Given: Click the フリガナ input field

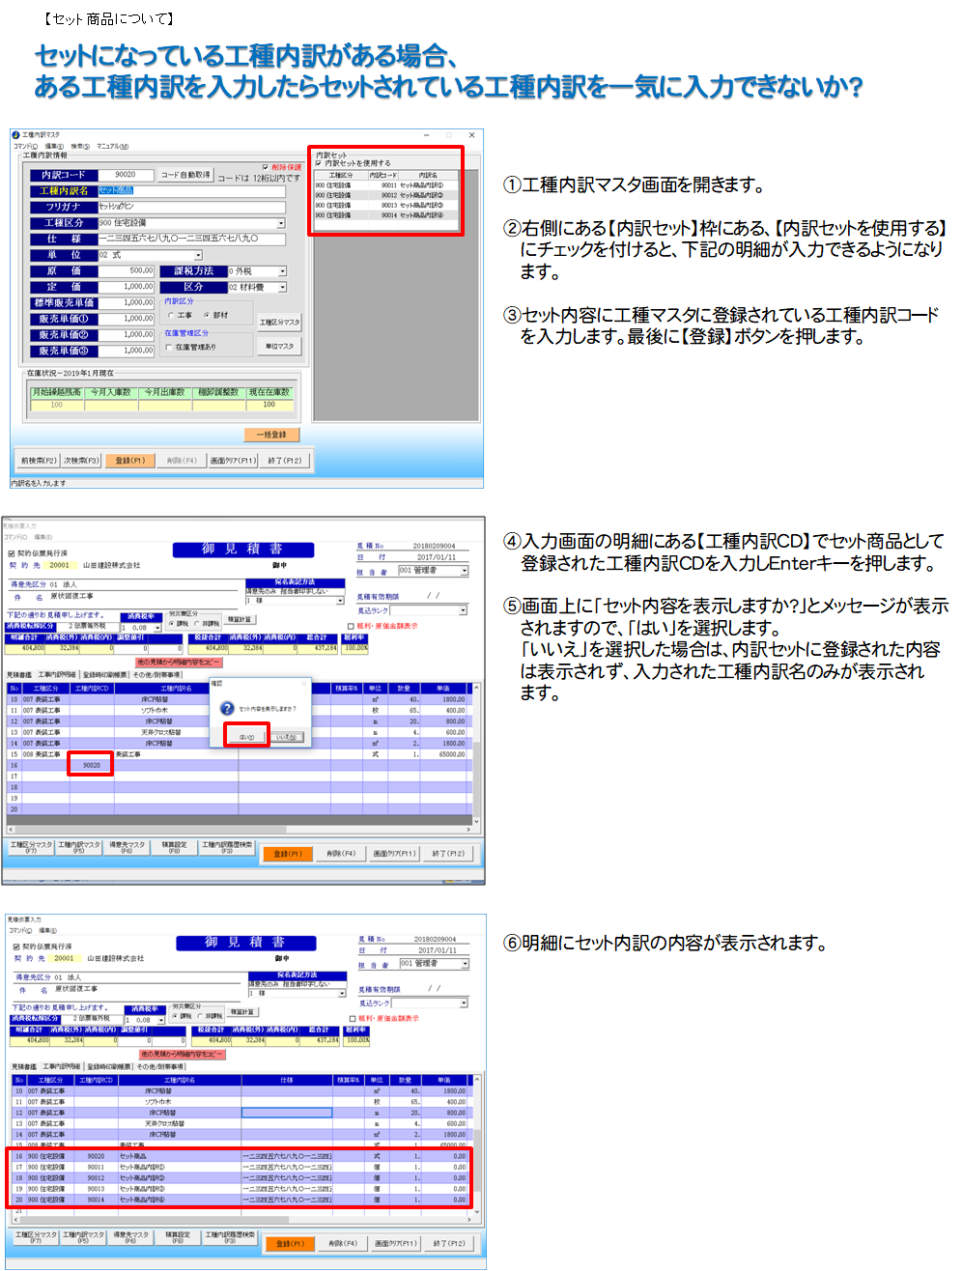Looking at the screenshot, I should click(191, 207).
